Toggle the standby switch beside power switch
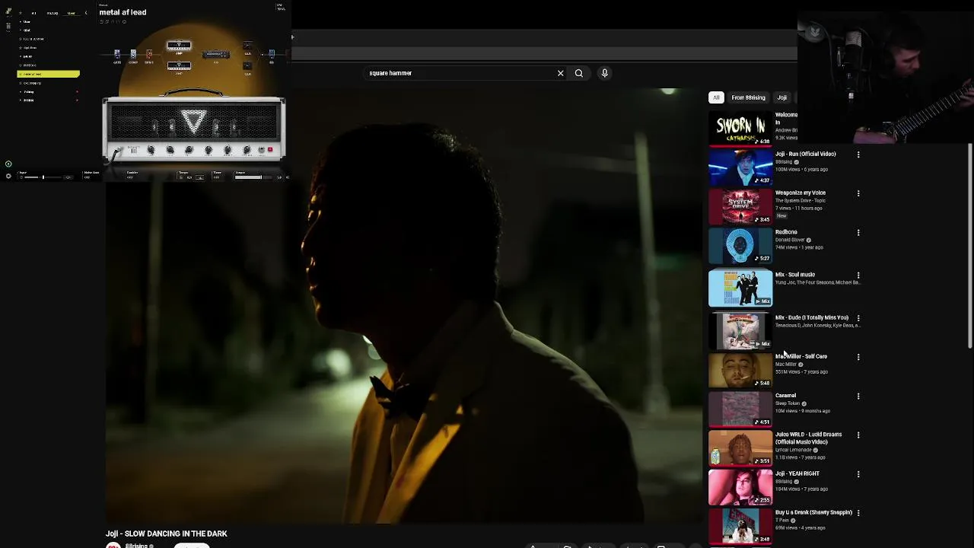The image size is (974, 548). point(261,150)
